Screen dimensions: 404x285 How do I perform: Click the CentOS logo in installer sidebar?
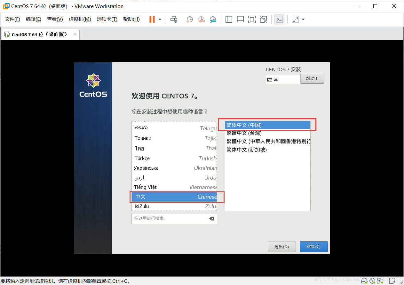[93, 85]
